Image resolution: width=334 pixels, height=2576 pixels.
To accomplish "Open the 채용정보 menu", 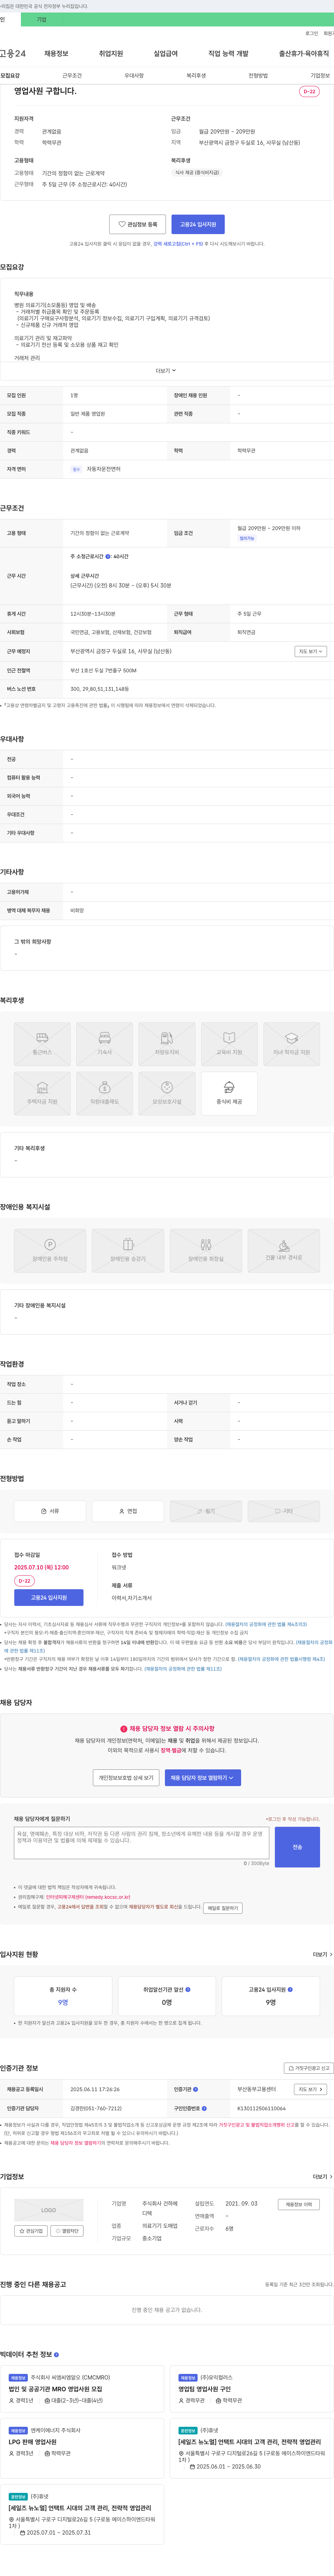I will tap(56, 54).
